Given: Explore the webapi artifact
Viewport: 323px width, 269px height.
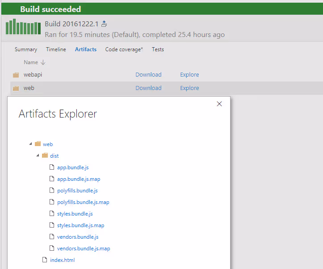Looking at the screenshot, I should [189, 74].
